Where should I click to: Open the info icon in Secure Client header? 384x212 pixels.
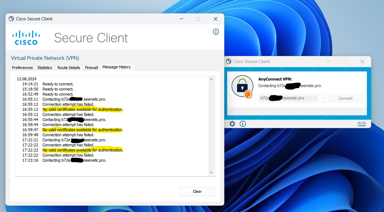pos(216,32)
